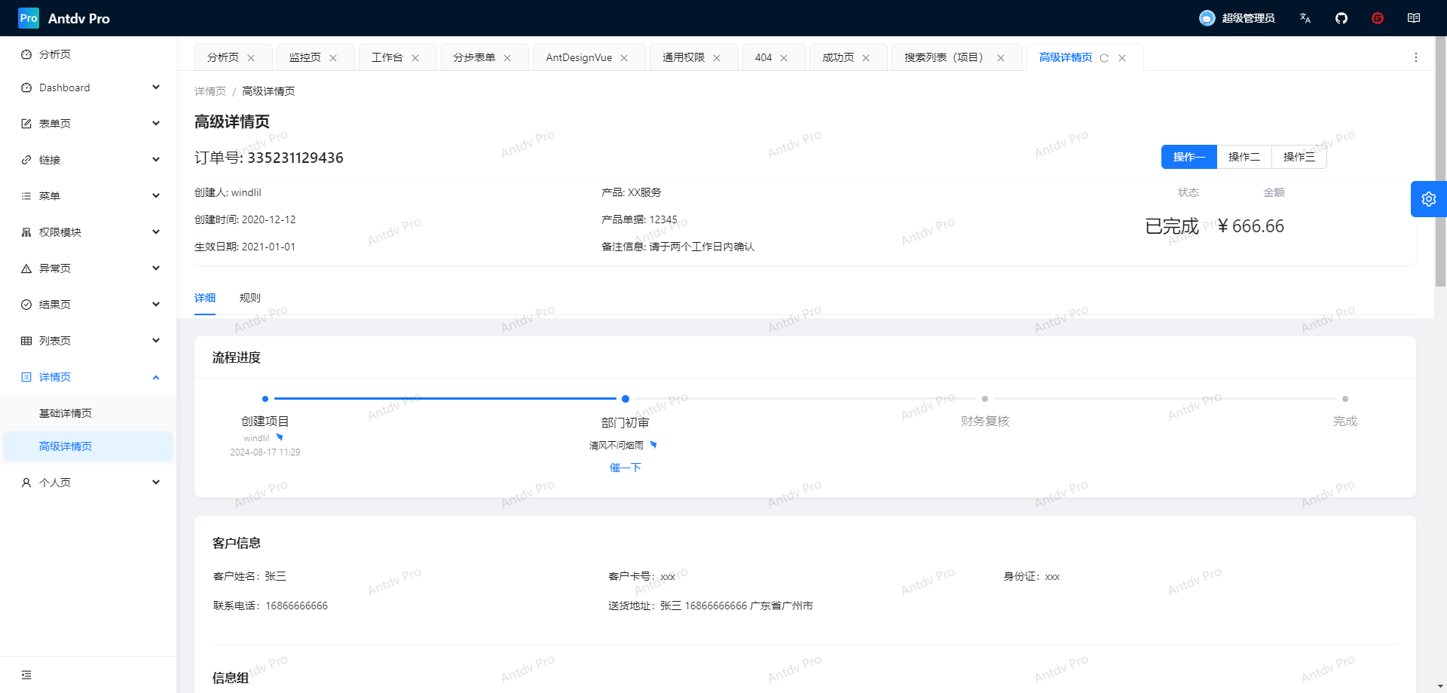1447x693 pixels.
Task: Click the 催一下 link
Action: 625,468
